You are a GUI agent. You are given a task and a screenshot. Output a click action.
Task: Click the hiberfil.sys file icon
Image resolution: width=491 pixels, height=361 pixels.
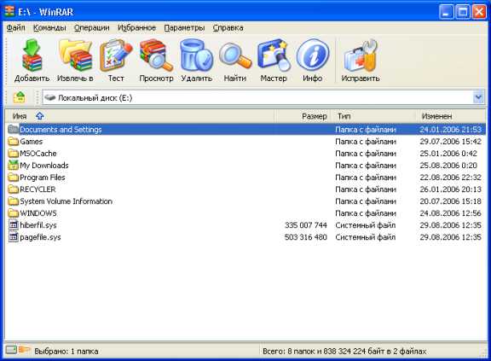[x=13, y=224]
